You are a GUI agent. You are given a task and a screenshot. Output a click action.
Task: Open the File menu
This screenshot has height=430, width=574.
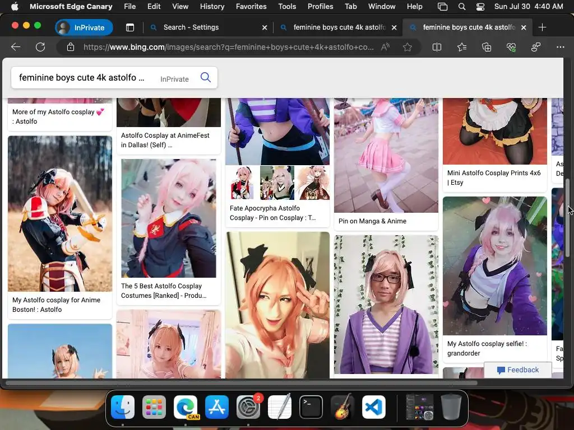[129, 7]
